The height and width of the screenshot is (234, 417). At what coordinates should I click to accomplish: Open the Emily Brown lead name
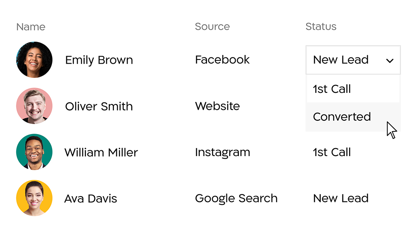(x=99, y=60)
